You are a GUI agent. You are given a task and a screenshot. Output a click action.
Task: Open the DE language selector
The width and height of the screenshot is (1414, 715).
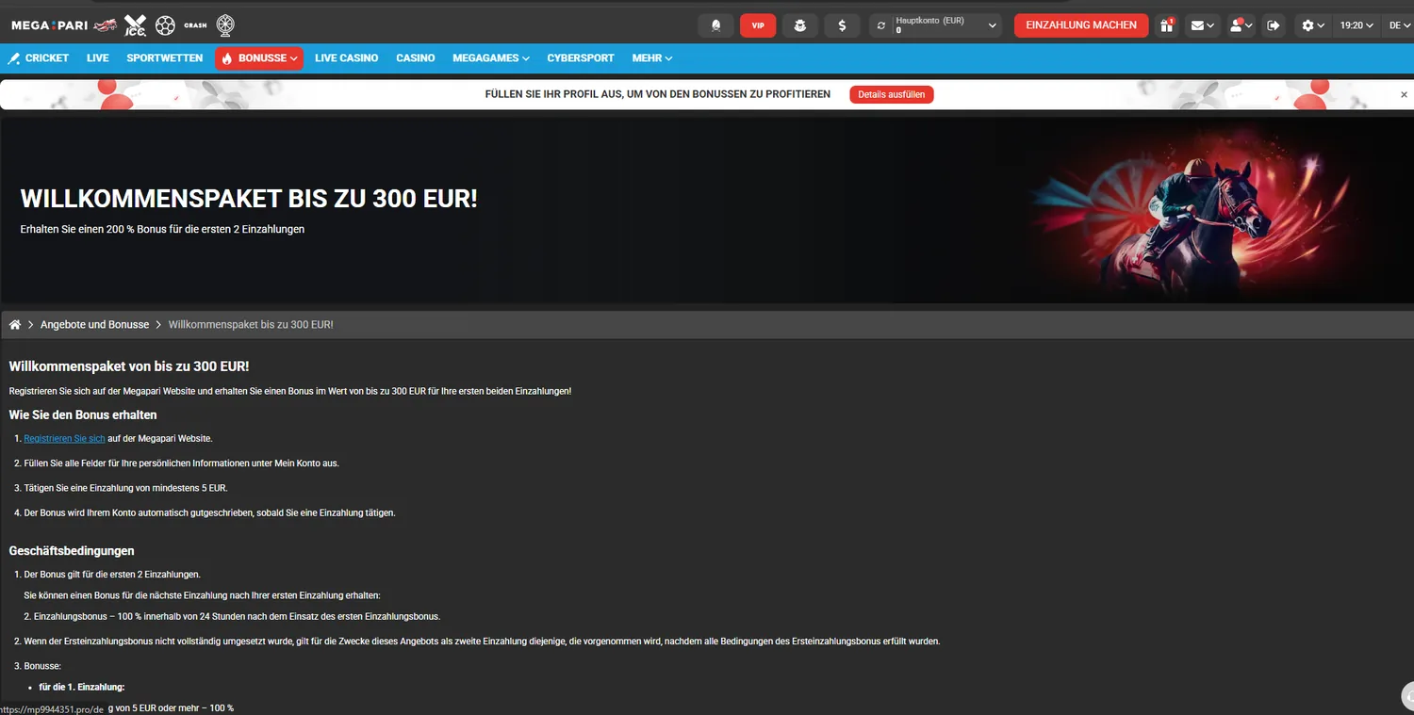tap(1399, 25)
